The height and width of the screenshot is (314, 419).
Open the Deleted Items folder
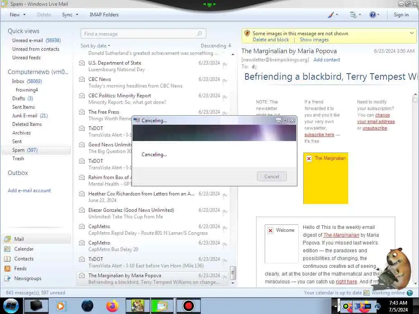pyautogui.click(x=27, y=124)
